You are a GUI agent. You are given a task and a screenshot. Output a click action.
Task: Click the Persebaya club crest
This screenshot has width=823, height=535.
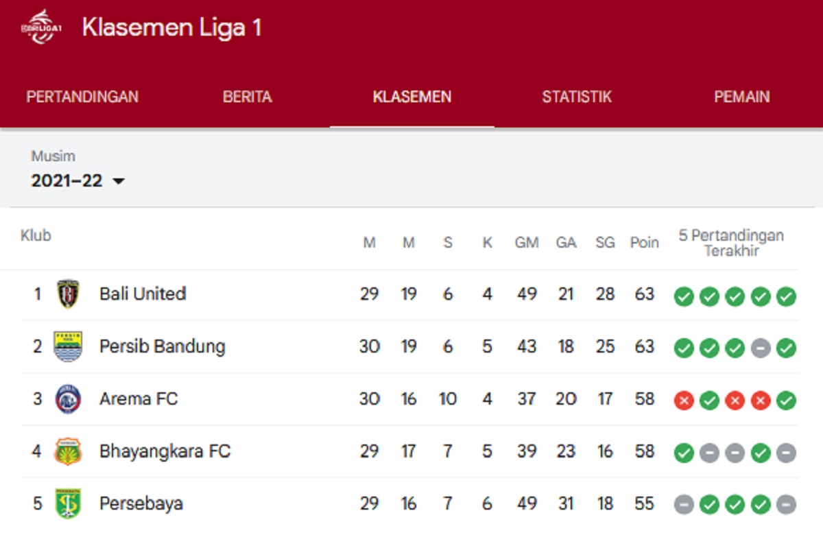68,503
